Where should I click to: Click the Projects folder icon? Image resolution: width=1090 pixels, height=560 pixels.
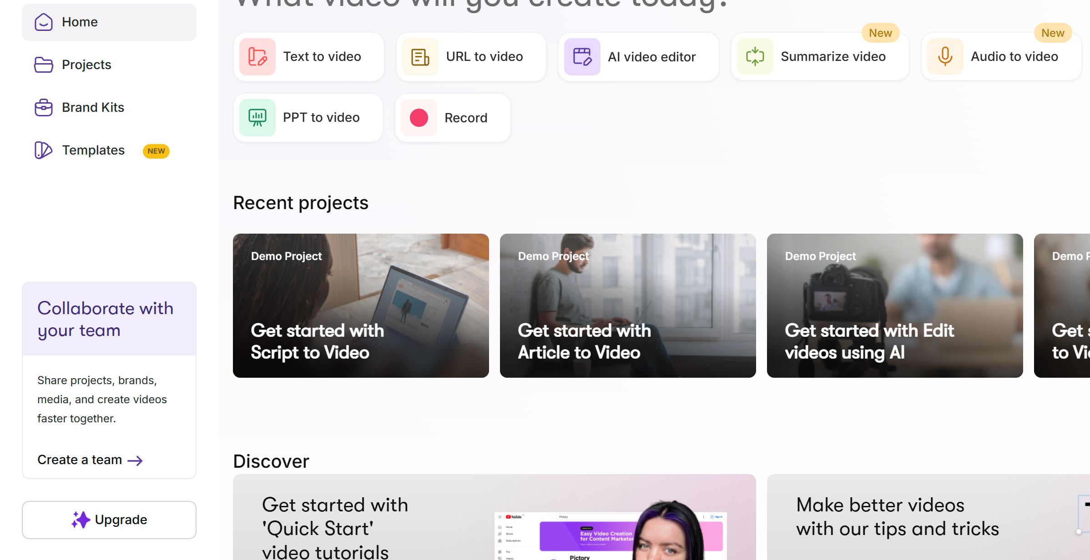44,65
